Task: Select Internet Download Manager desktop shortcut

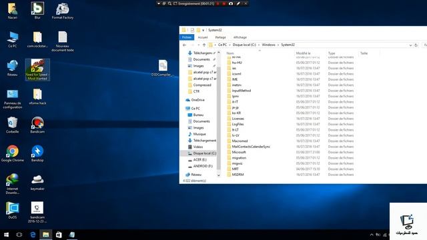Action: coord(12,184)
